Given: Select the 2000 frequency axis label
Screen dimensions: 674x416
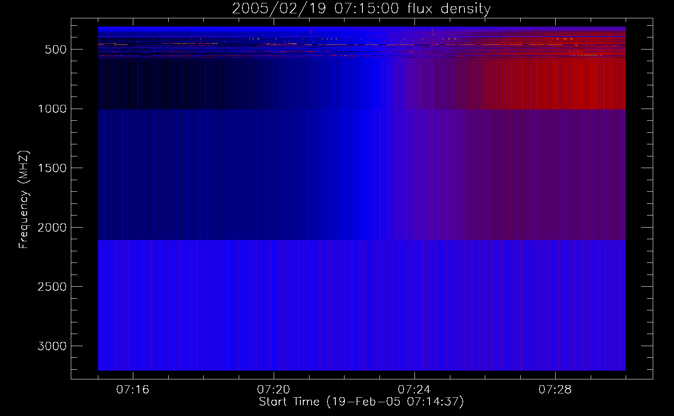Looking at the screenshot, I should coord(52,228).
